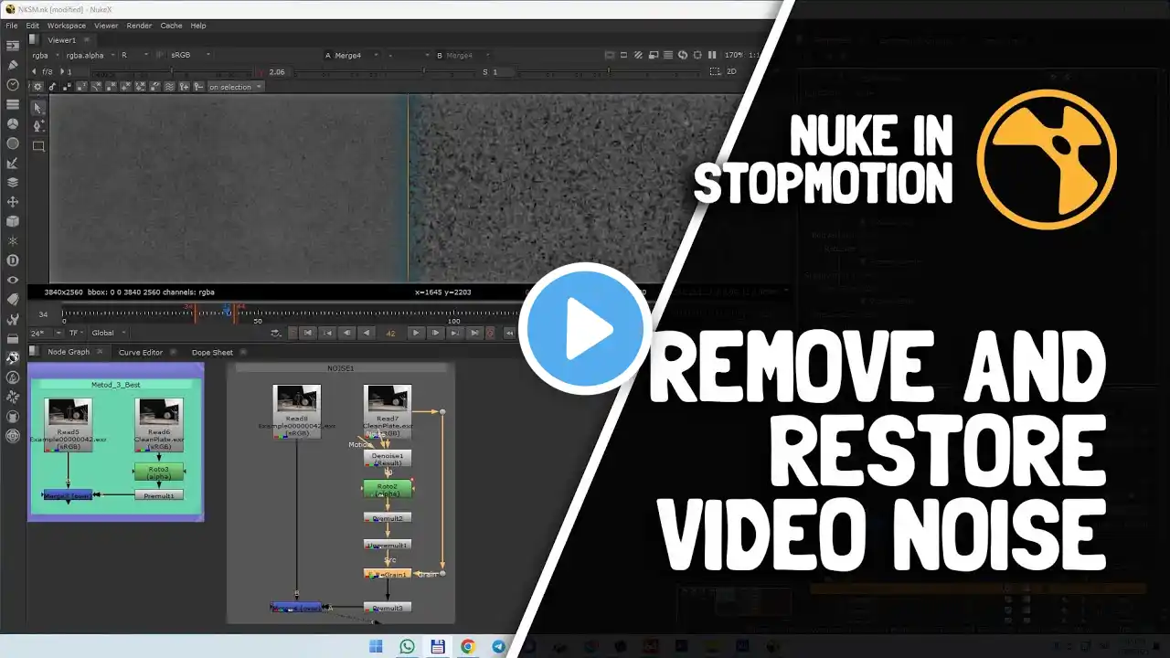This screenshot has height=658, width=1170.
Task: Decrease f-stop with left arrow
Action: [35, 71]
